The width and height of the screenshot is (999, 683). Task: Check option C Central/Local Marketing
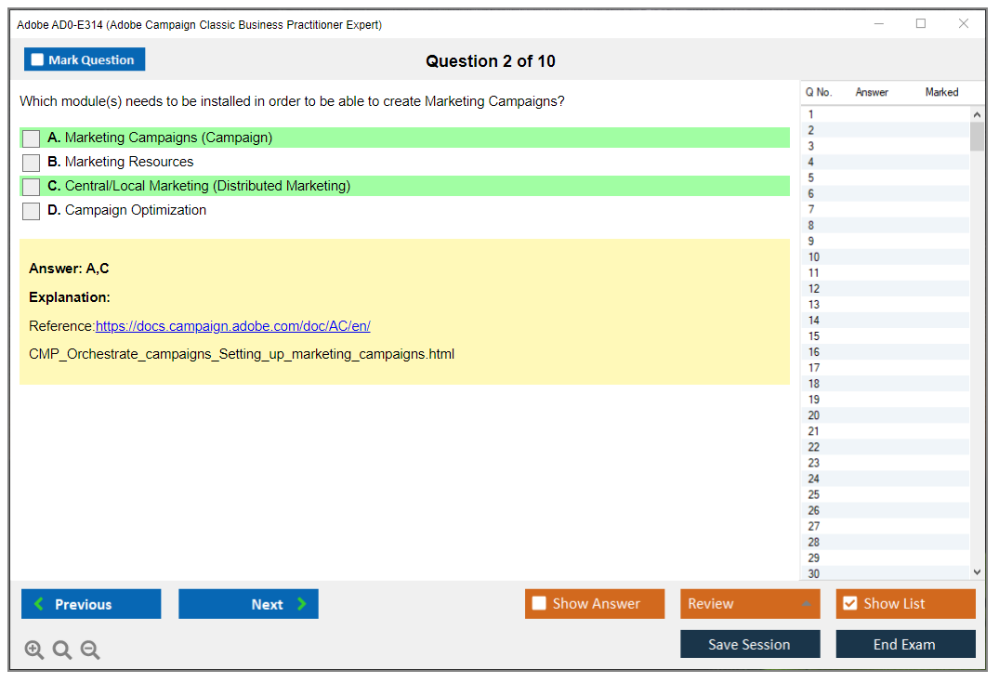point(32,187)
